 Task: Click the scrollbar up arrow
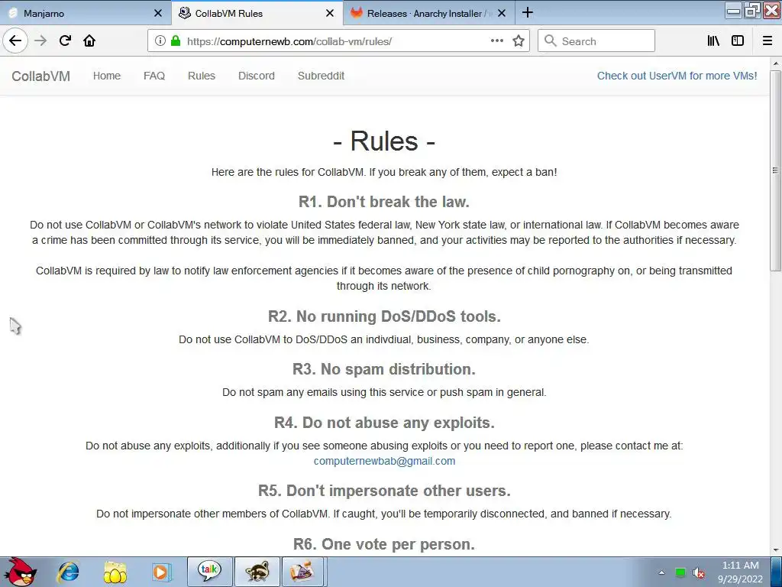coord(775,64)
